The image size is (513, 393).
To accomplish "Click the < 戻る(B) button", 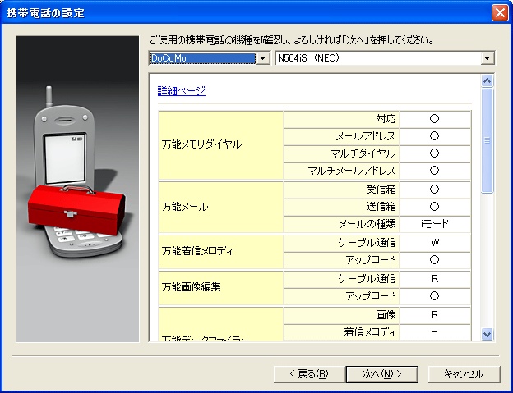I will [308, 373].
